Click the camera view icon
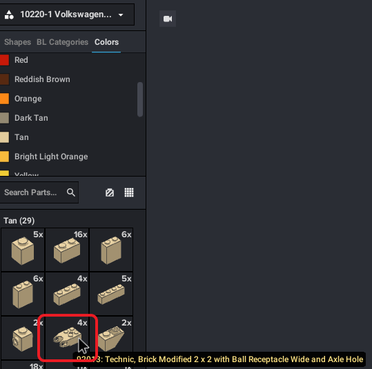 pyautogui.click(x=168, y=19)
